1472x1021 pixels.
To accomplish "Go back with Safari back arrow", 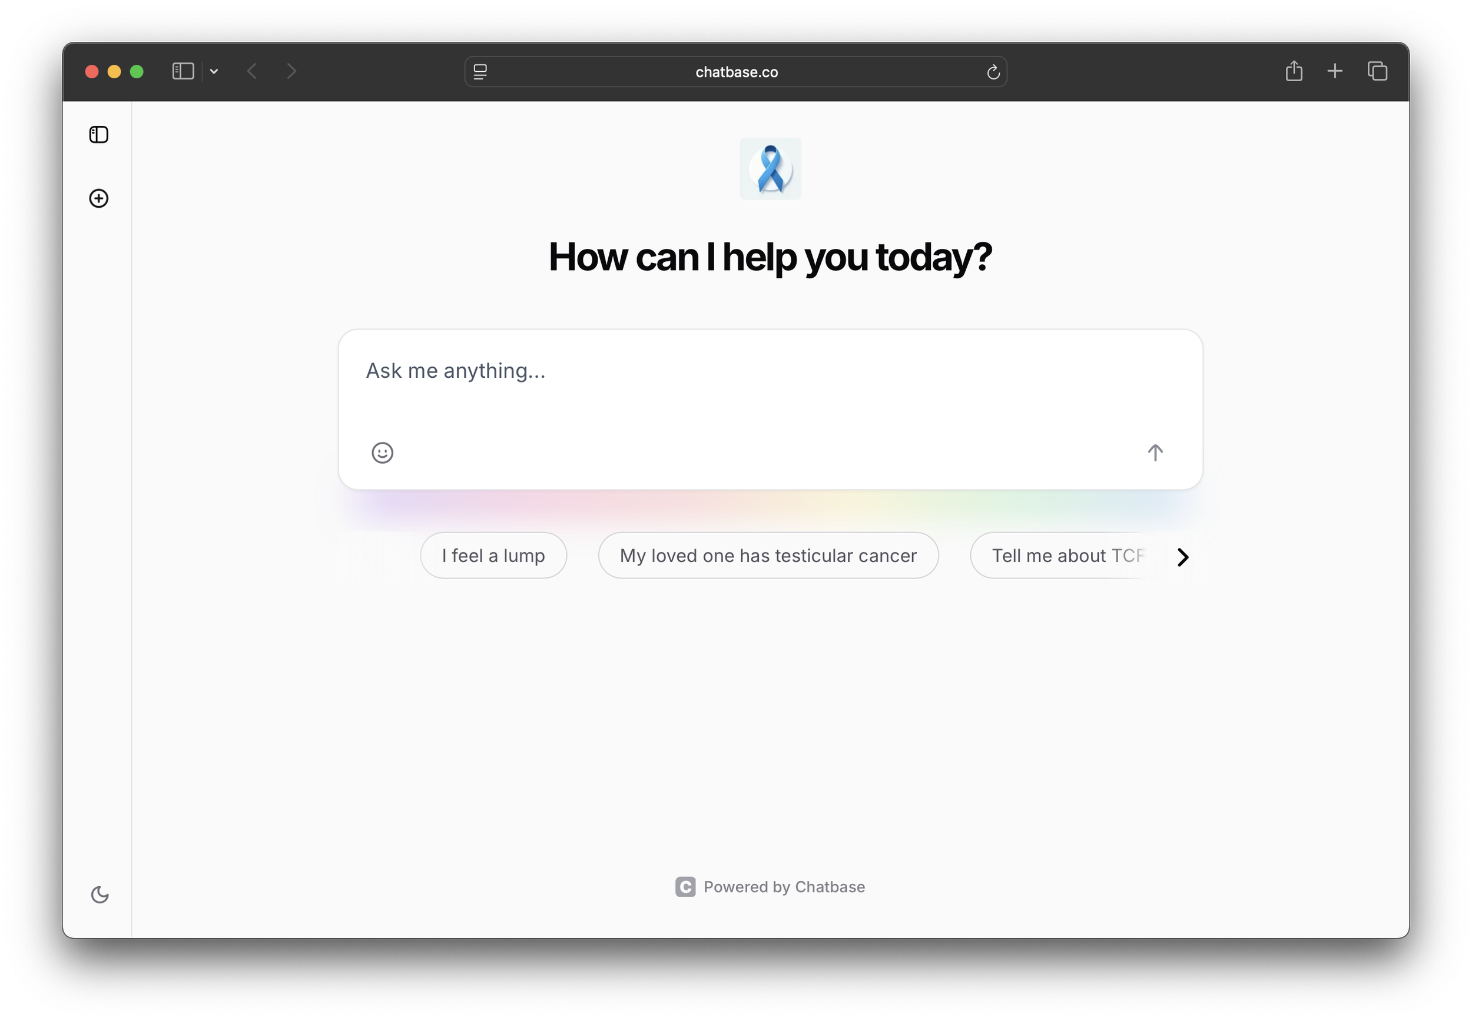I will click(252, 71).
